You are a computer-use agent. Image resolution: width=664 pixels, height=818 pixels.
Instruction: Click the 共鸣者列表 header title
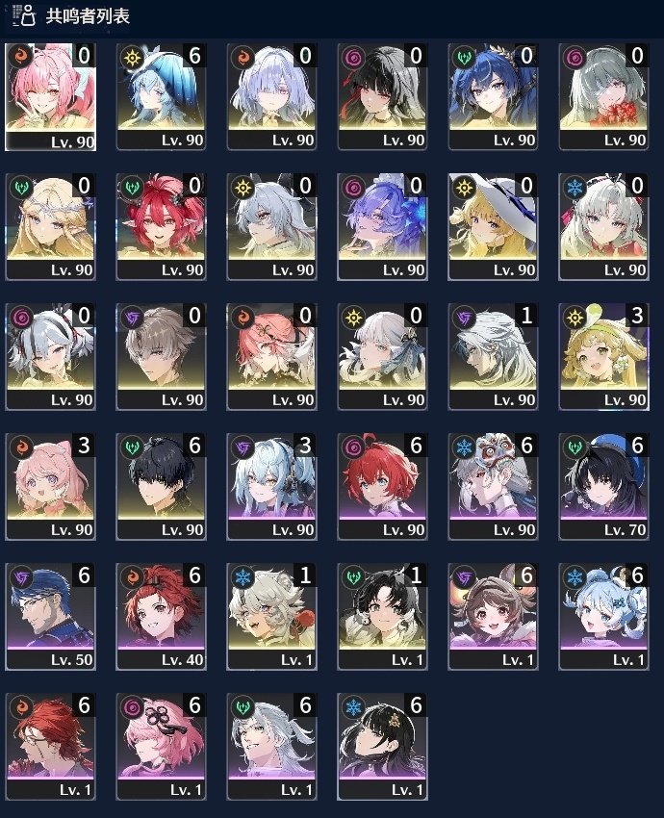88,15
